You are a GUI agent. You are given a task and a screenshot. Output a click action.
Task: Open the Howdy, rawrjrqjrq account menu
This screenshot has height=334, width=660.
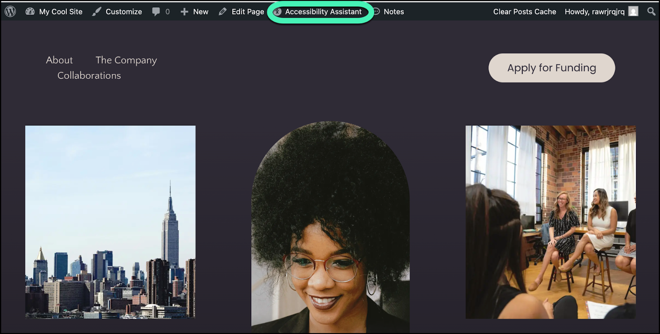(594, 12)
